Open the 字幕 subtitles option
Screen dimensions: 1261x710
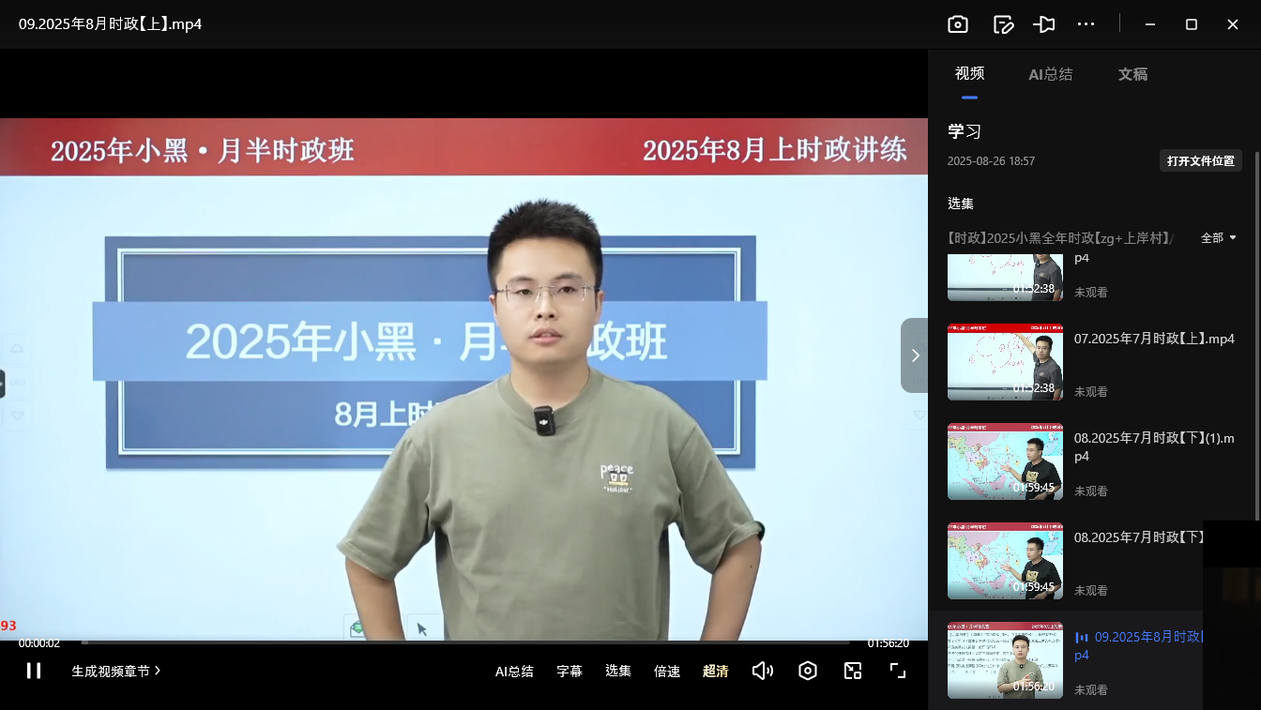click(x=570, y=671)
